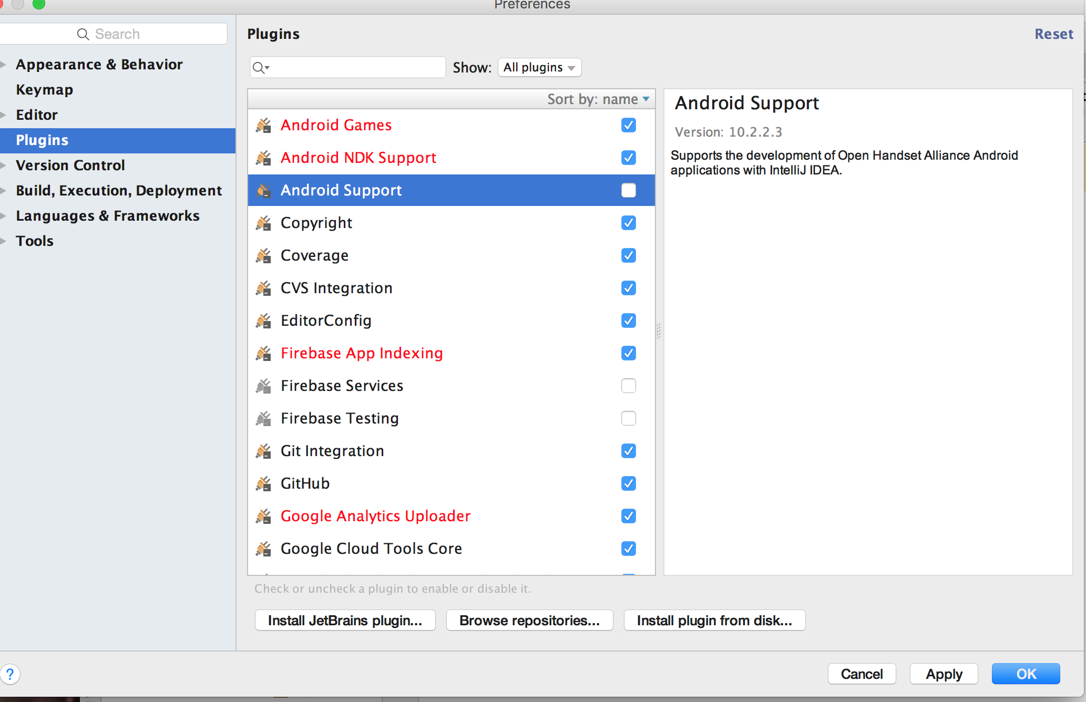Image resolution: width=1086 pixels, height=702 pixels.
Task: Uncheck the Google Analytics Uploader checkbox
Action: 629,516
